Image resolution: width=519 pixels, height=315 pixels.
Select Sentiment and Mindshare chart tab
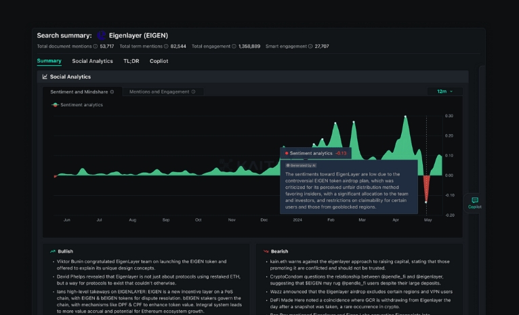pos(83,91)
